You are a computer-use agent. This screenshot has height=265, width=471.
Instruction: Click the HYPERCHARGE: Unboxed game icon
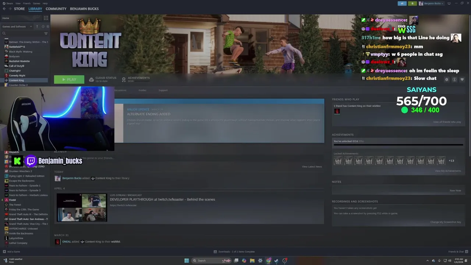click(x=6, y=229)
